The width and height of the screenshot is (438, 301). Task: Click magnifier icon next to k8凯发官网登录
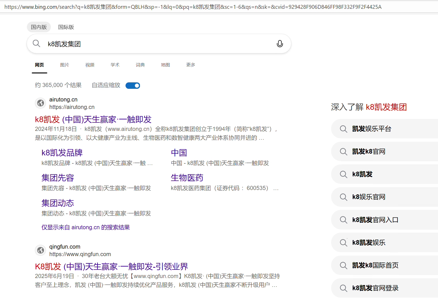click(x=343, y=288)
